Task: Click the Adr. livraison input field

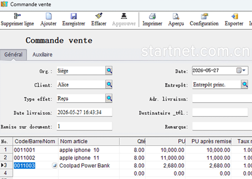Action: [222, 98]
